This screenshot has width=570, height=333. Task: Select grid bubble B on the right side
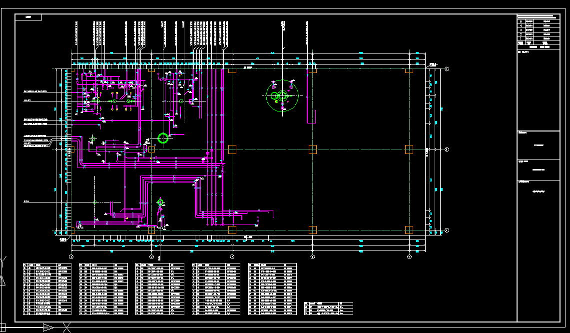point(447,149)
